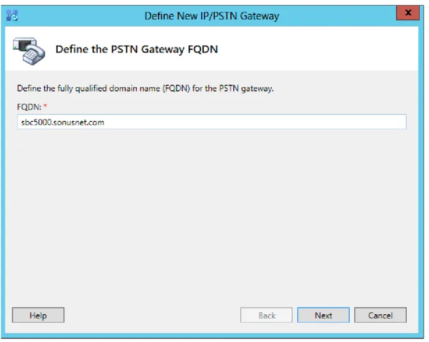Click the "Define New IP/PSTN Gateway" window title
The height and width of the screenshot is (342, 429).
[212, 16]
